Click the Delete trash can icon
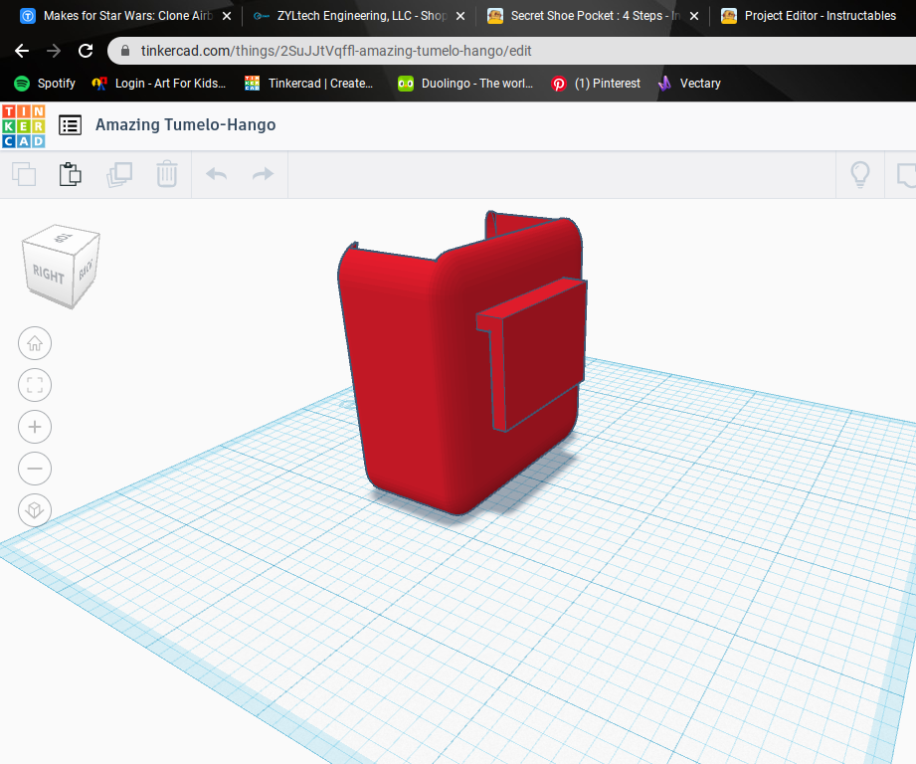This screenshot has height=764, width=916. point(166,174)
